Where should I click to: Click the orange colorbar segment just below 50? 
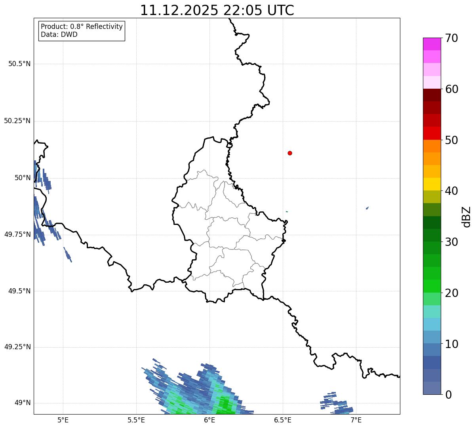click(432, 146)
